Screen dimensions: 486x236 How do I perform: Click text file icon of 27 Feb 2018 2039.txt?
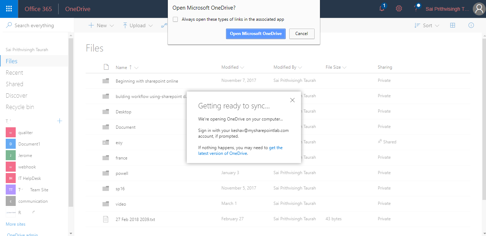click(106, 219)
